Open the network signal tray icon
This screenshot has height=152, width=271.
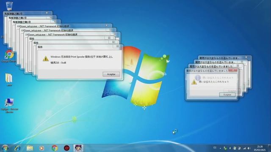(x=244, y=148)
